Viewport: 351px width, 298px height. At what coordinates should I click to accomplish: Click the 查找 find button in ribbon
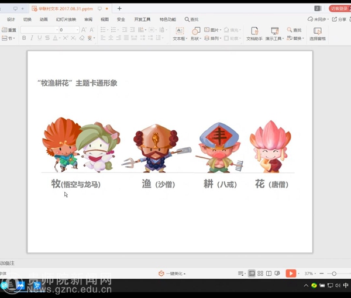pos(294,30)
